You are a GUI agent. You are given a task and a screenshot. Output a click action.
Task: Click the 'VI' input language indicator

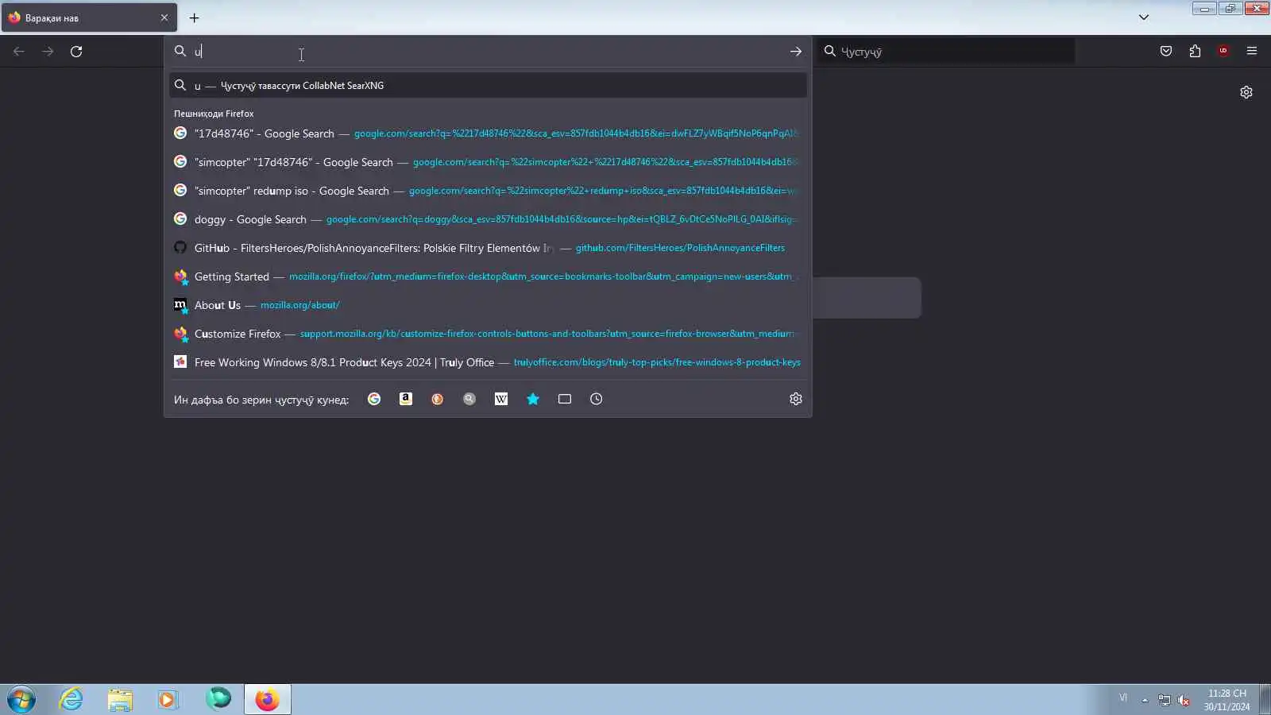coord(1123,698)
